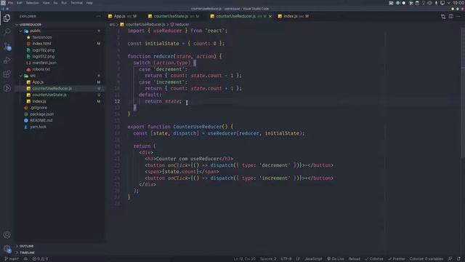Click Spaces: 2 indentation setting
The image size is (465, 262).
point(268,259)
